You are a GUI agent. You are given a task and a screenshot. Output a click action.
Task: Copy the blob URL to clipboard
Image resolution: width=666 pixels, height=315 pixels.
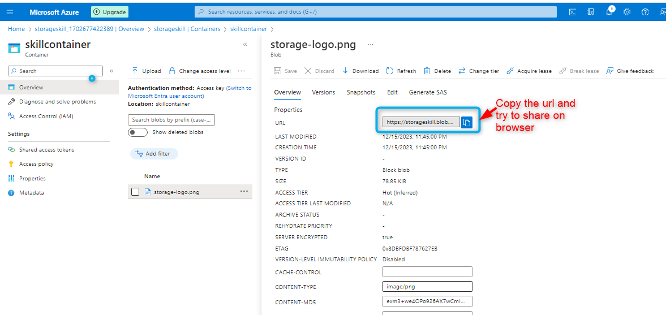click(x=467, y=122)
